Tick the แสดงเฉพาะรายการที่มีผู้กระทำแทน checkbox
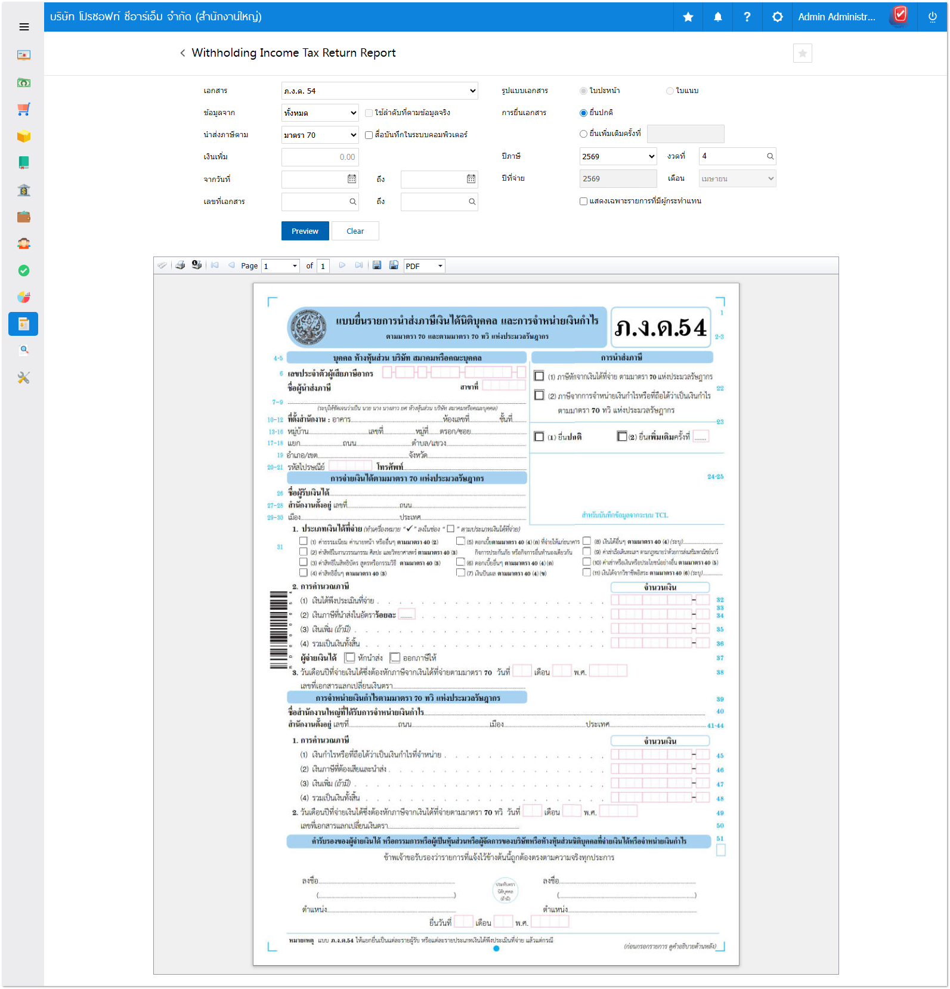Image resolution: width=950 pixels, height=989 pixels. pyautogui.click(x=583, y=201)
